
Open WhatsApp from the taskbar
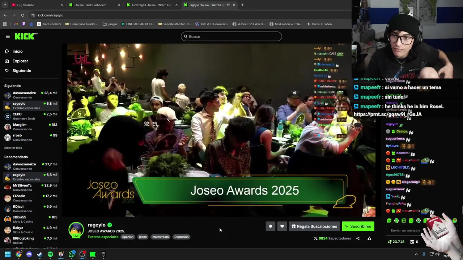pyautogui.click(x=72, y=254)
